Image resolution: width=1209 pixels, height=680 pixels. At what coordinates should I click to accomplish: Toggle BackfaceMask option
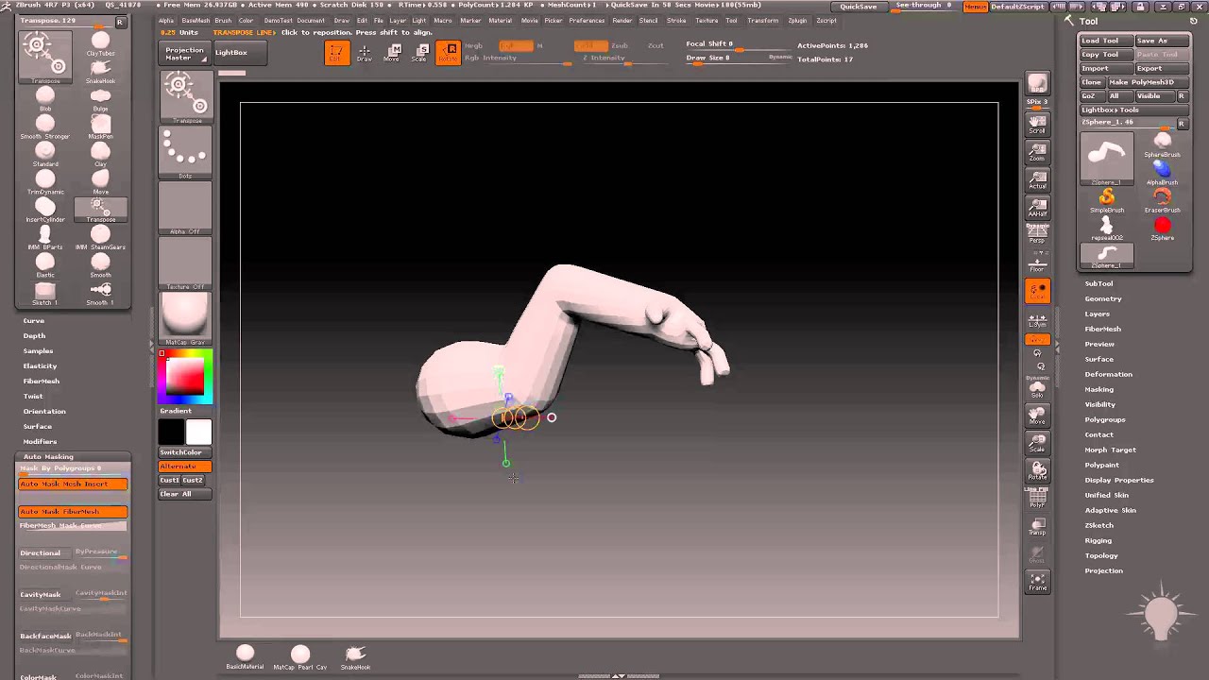coord(45,636)
